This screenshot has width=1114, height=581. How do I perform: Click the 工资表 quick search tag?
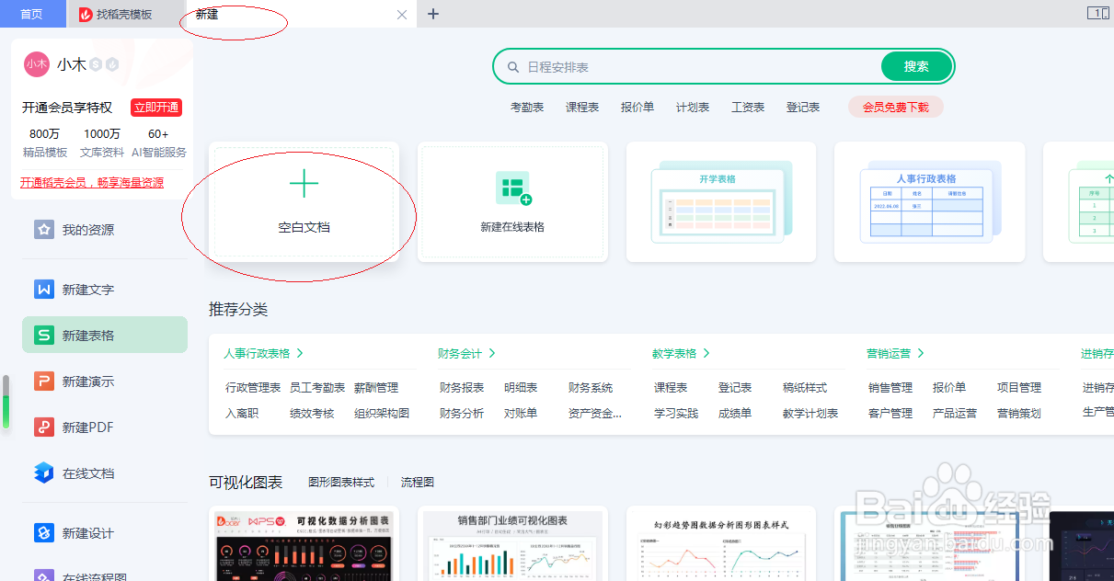pyautogui.click(x=748, y=108)
